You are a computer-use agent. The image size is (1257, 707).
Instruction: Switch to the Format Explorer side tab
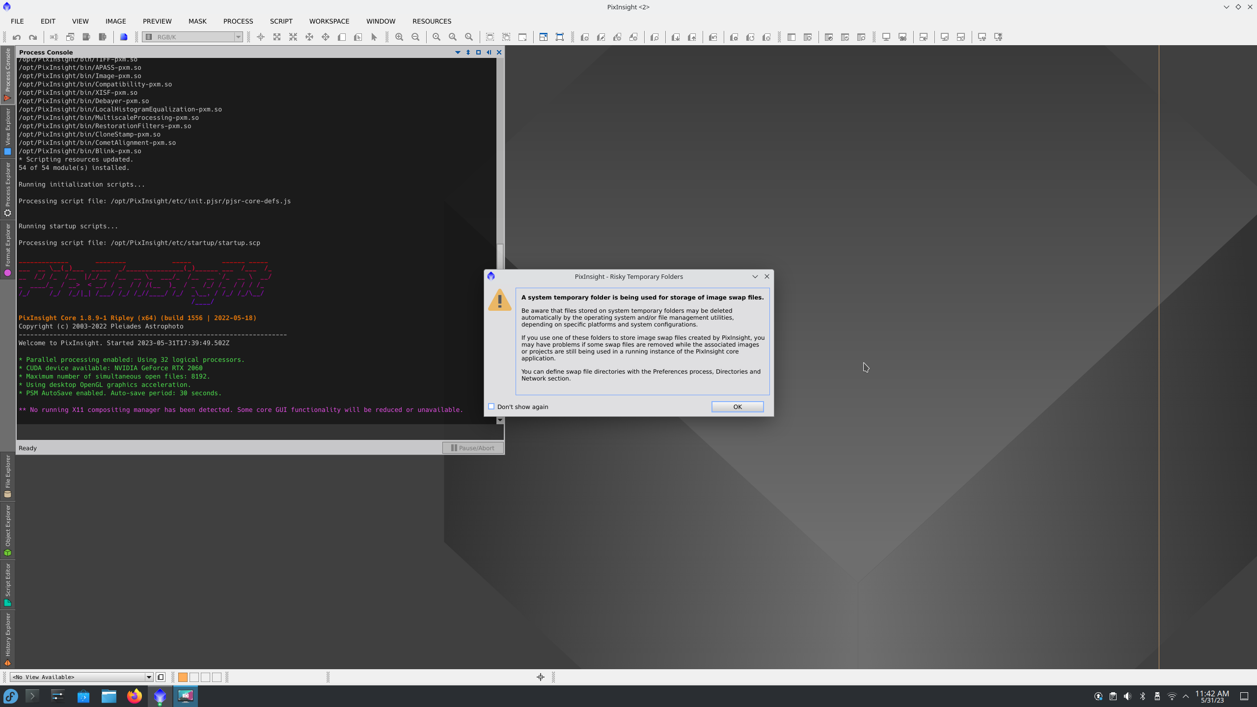tap(7, 249)
